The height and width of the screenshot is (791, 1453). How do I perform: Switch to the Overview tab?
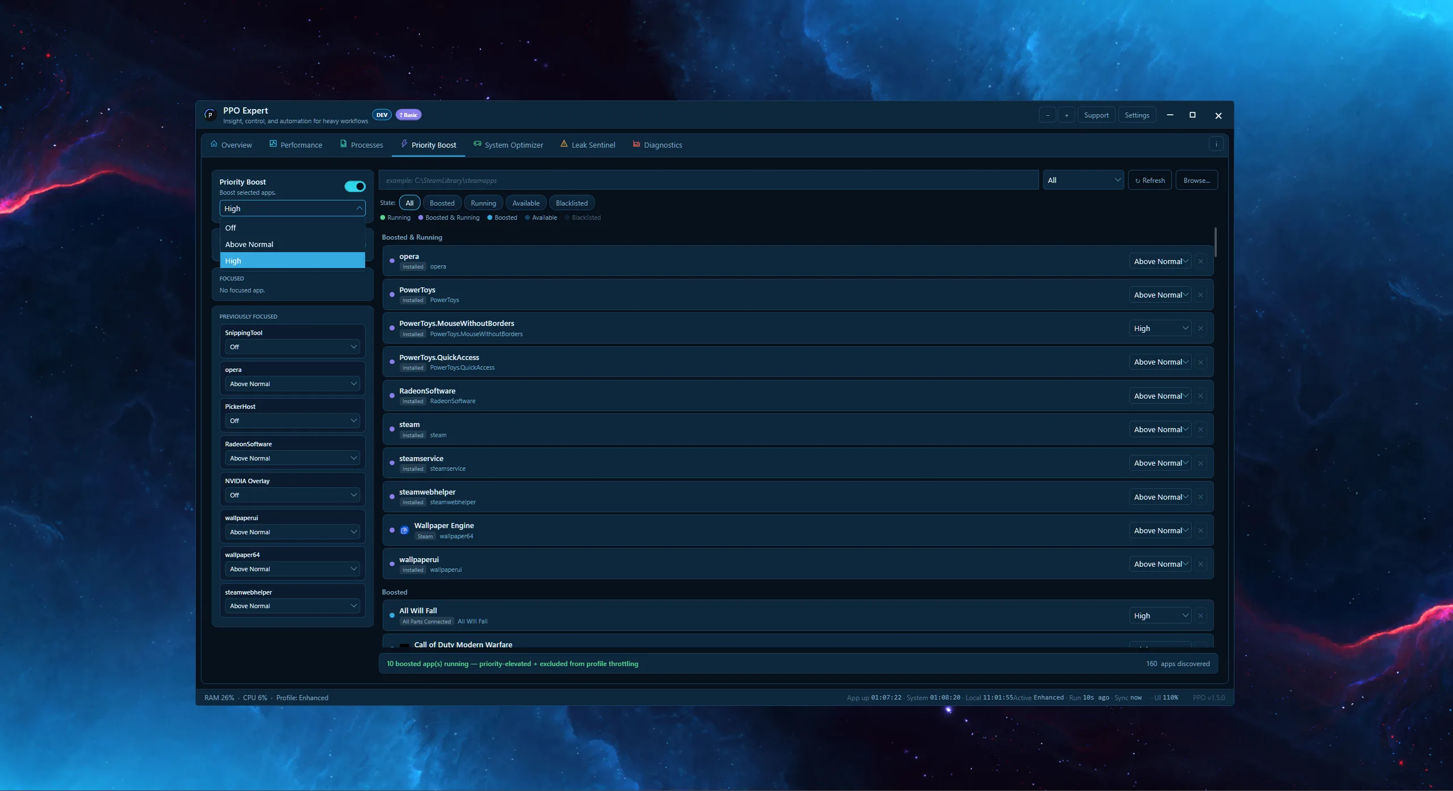[231, 145]
